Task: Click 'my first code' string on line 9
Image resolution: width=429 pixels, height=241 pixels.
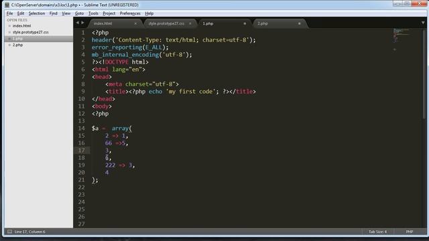Action: (190, 92)
